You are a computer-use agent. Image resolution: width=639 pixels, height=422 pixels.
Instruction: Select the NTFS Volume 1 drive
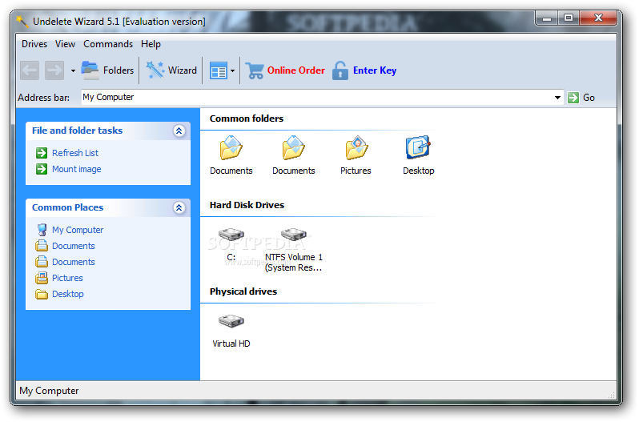(293, 250)
